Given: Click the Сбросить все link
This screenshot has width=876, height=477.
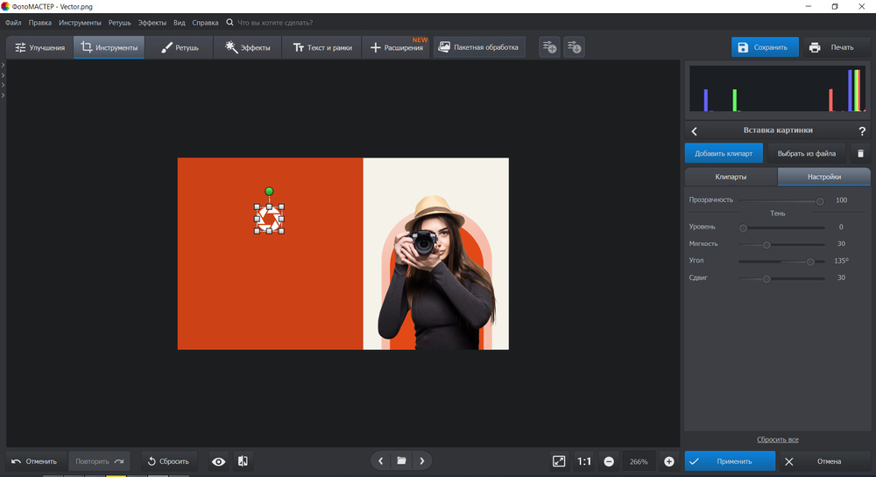Looking at the screenshot, I should click(x=777, y=439).
